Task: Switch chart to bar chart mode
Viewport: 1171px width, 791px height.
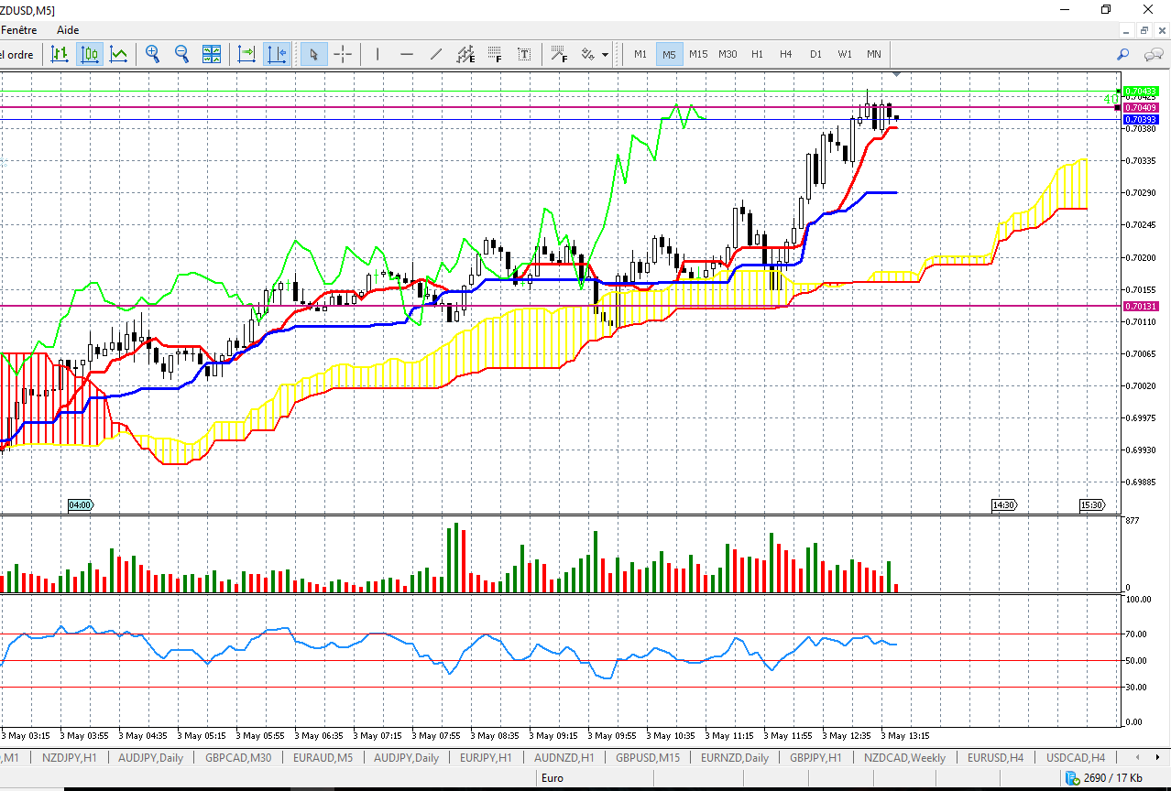Action: coord(60,54)
